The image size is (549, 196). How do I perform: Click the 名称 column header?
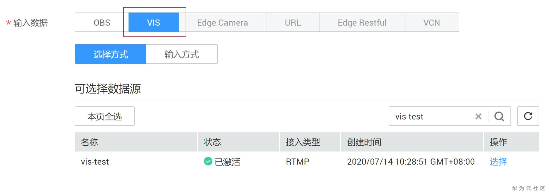(x=89, y=142)
